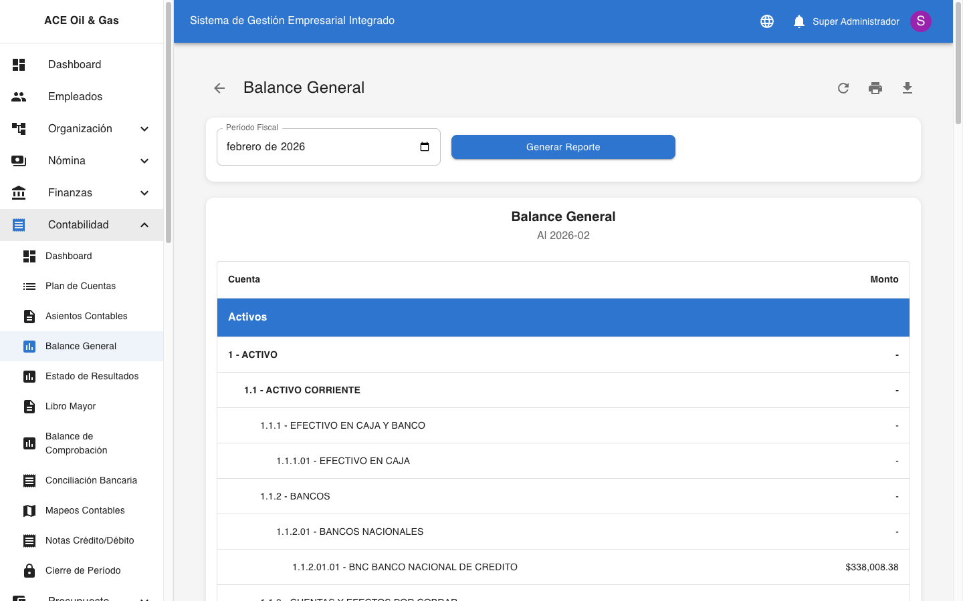Open calendar picker in Periodo Fiscal
This screenshot has height=601, width=963.
point(425,147)
